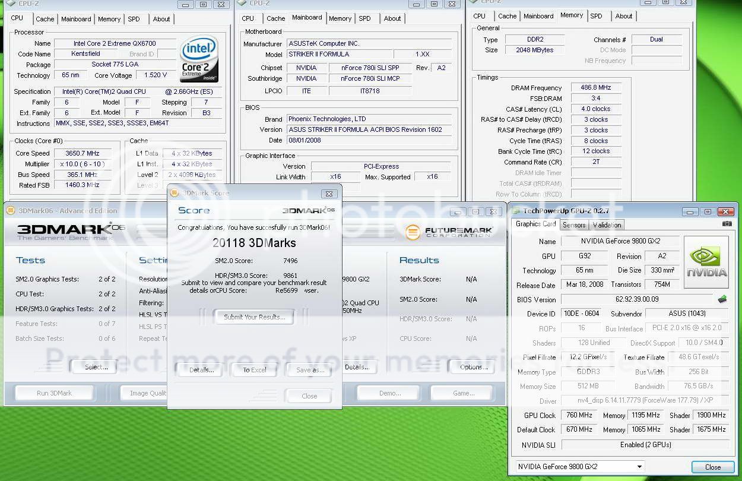Click the Game button in 3DMark06
This screenshot has width=742, height=481.
(463, 393)
